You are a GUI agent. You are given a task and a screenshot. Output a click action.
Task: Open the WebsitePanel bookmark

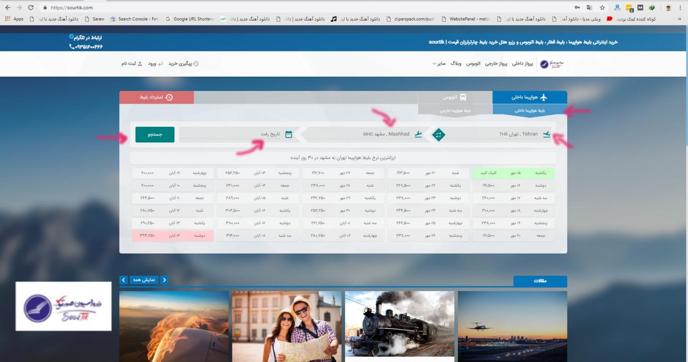click(466, 19)
